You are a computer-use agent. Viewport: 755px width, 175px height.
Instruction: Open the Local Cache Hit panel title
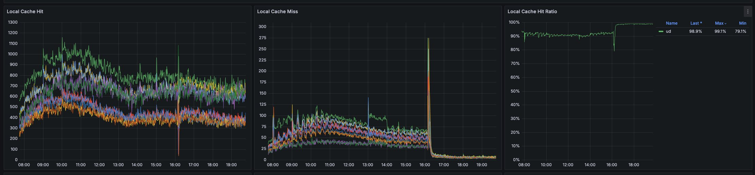pyautogui.click(x=25, y=11)
